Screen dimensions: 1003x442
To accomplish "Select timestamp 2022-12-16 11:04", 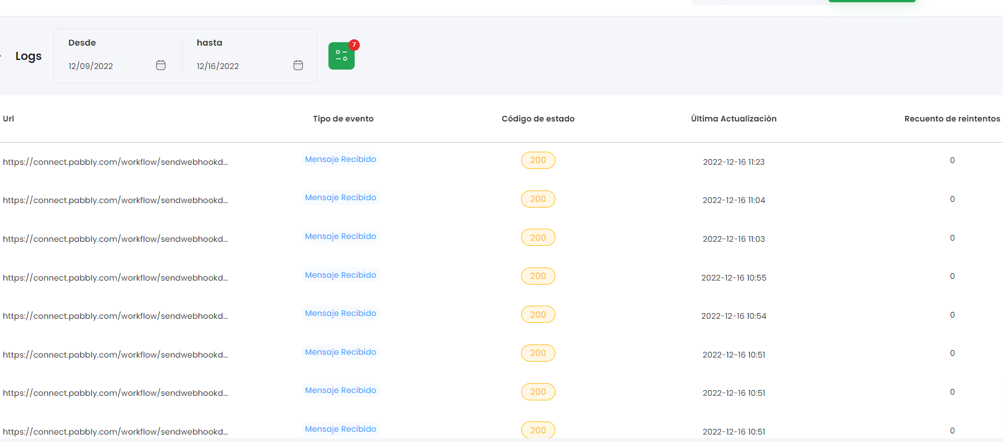I will point(734,200).
